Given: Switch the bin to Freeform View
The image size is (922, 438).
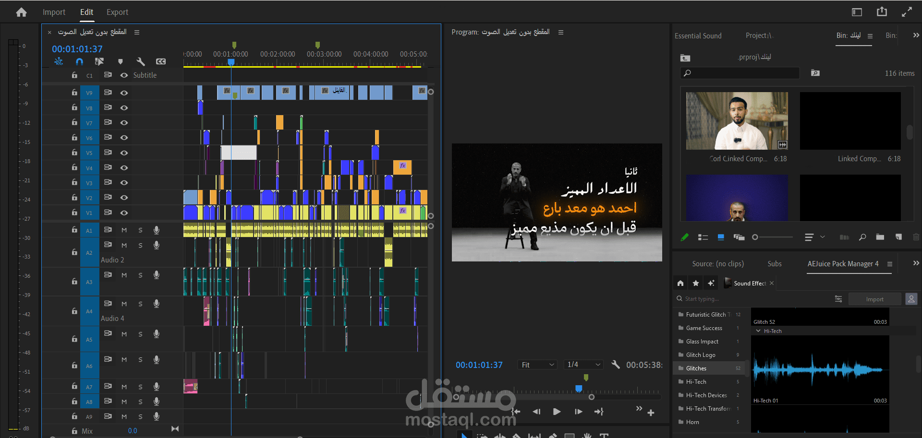Looking at the screenshot, I should 739,237.
